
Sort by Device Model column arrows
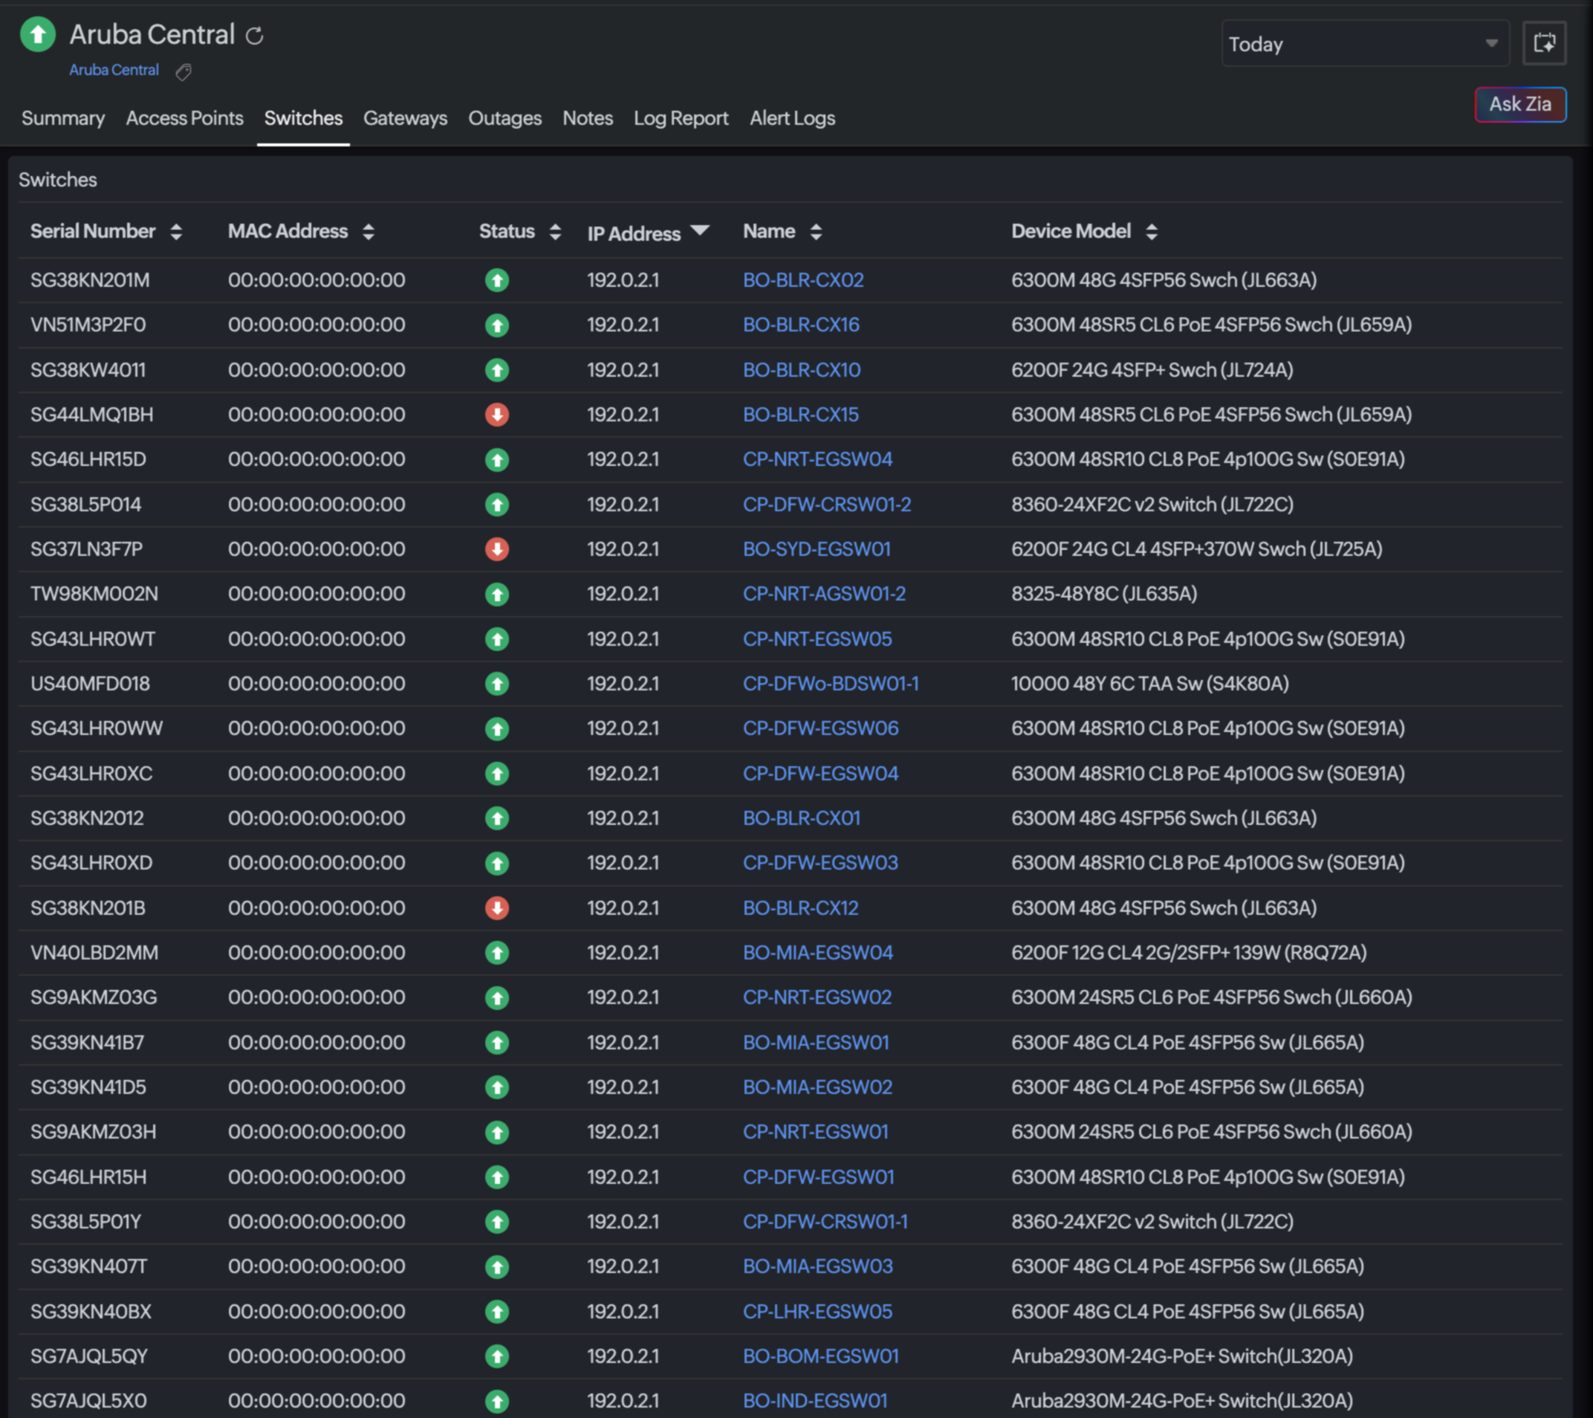pyautogui.click(x=1151, y=232)
